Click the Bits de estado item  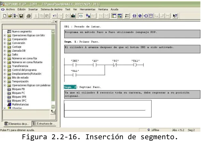[x=20, y=78]
